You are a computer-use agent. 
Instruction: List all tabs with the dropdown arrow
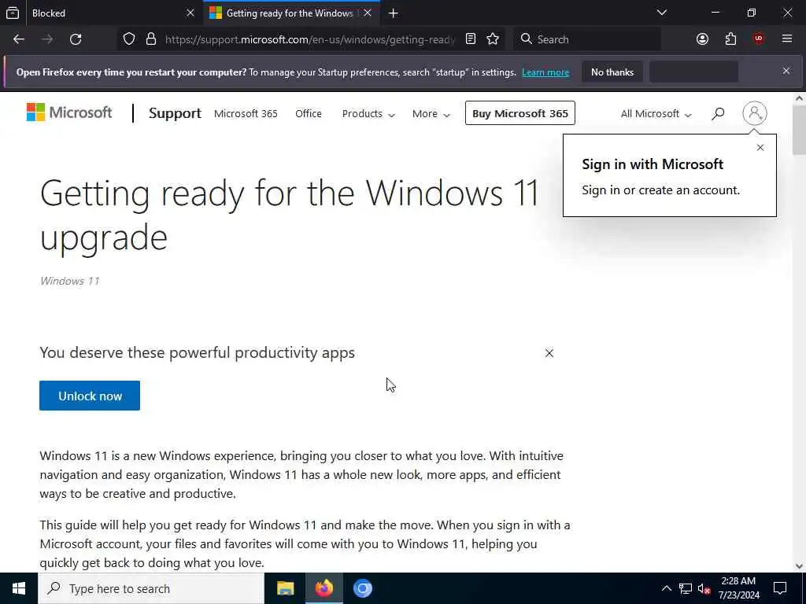(662, 13)
